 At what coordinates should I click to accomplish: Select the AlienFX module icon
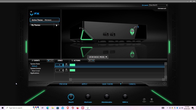71,97
